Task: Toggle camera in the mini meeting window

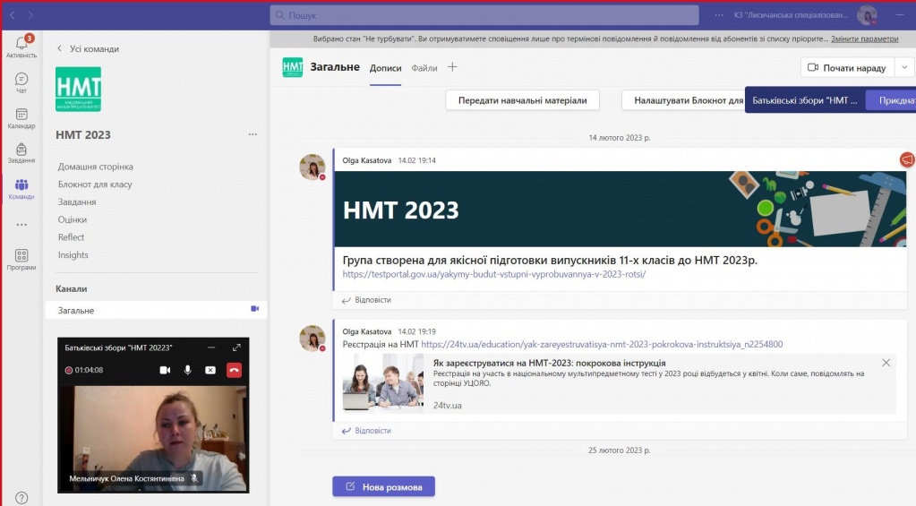Action: (166, 370)
